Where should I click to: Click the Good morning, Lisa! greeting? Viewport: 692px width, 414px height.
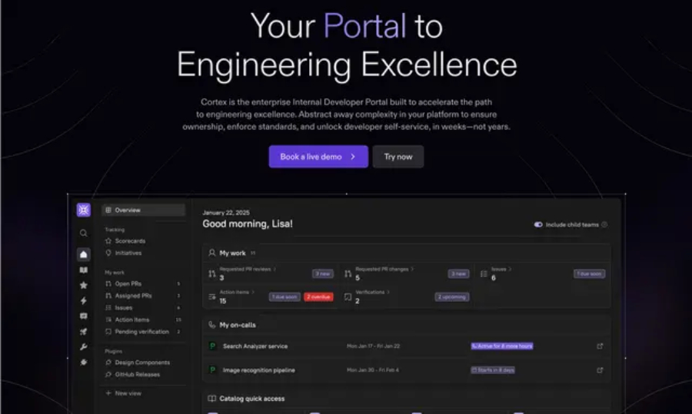point(248,224)
